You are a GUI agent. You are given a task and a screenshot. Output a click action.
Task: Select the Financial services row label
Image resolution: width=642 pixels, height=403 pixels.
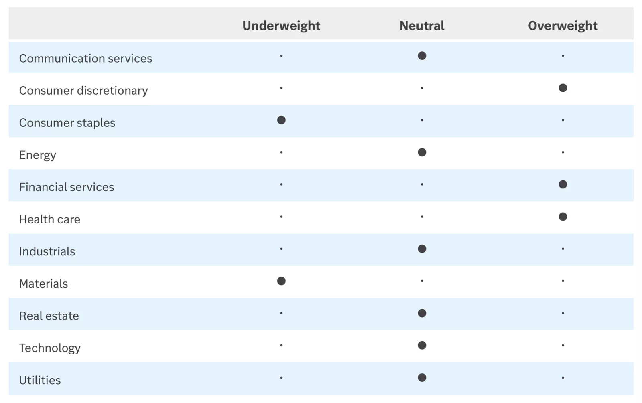(x=67, y=187)
